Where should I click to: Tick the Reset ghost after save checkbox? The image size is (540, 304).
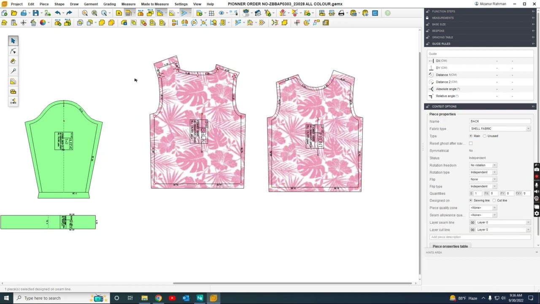point(471,144)
